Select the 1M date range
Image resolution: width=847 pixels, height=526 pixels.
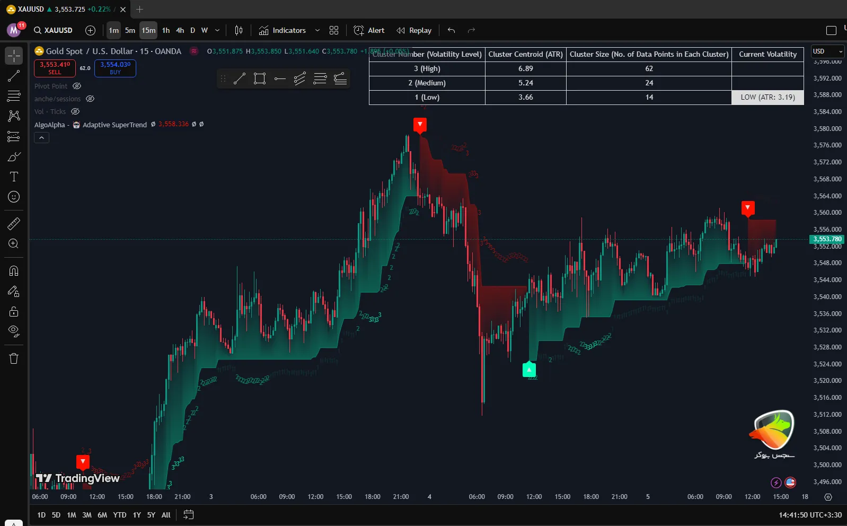(72, 515)
